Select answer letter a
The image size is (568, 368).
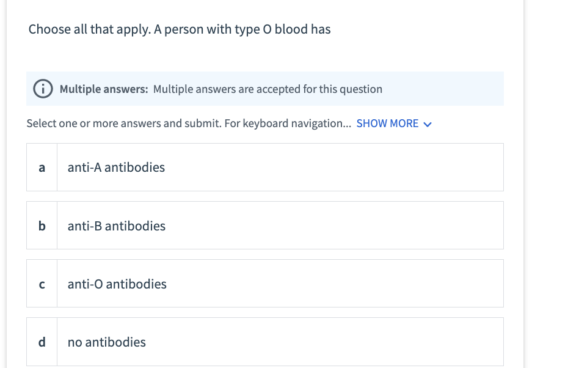(x=42, y=167)
